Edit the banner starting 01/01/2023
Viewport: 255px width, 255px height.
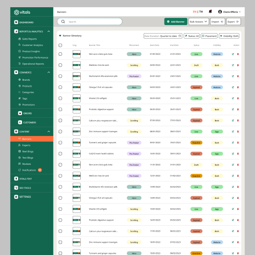[x=233, y=54]
